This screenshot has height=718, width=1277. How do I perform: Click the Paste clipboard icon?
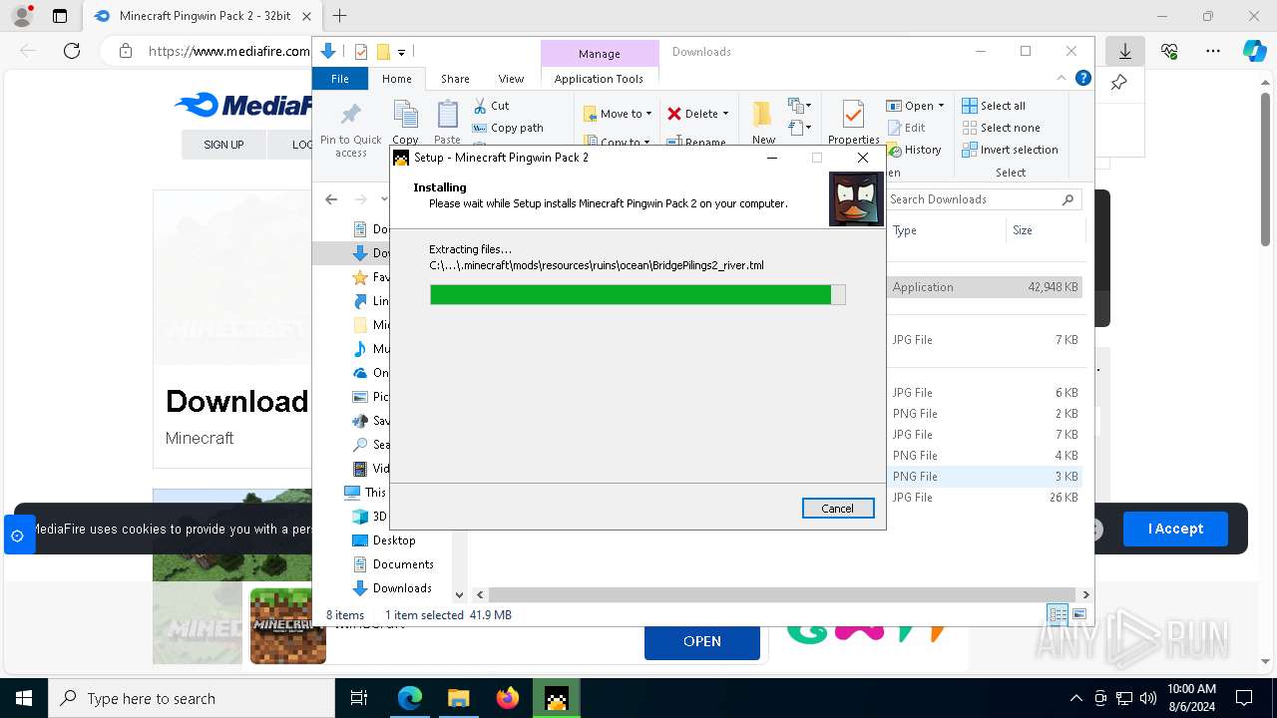448,116
